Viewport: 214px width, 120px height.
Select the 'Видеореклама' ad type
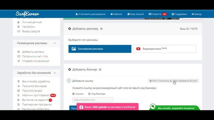165,49
